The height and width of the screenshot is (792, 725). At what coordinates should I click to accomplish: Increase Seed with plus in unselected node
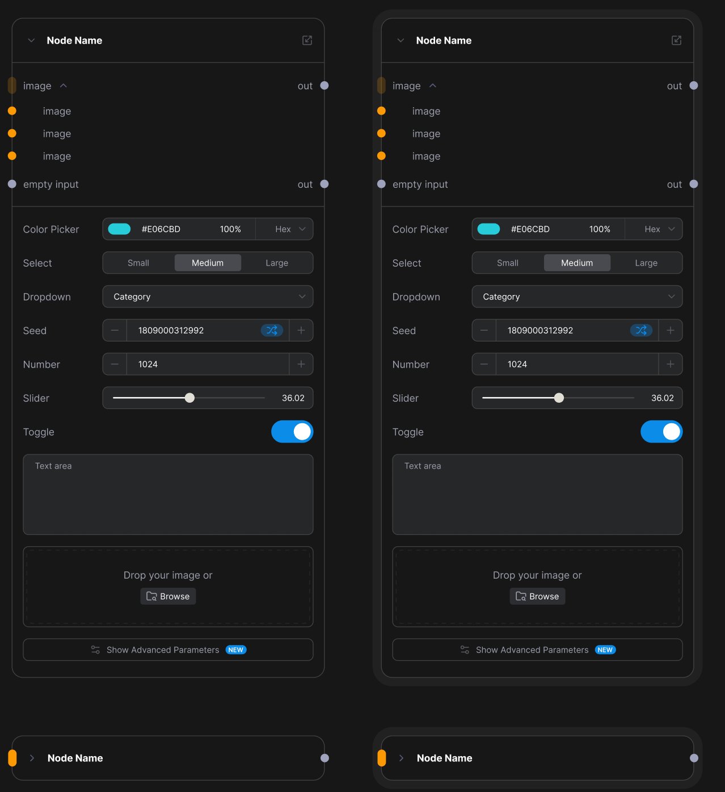pyautogui.click(x=301, y=330)
